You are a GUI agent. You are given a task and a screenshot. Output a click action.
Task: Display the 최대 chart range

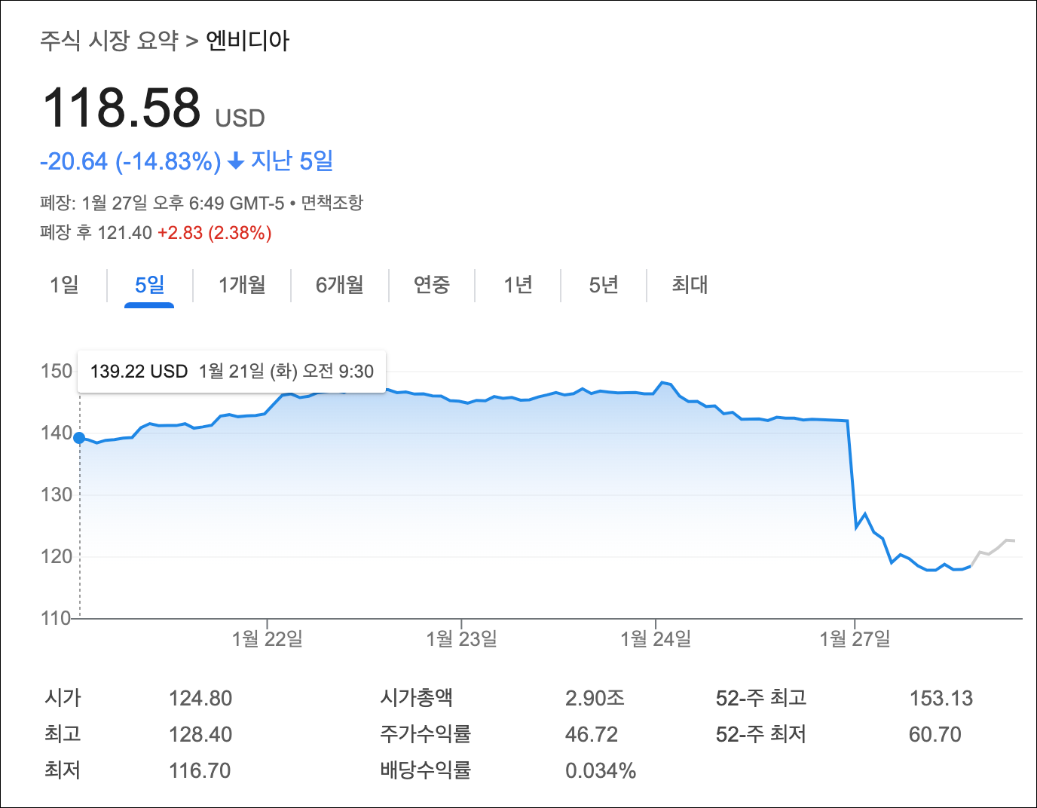(689, 286)
